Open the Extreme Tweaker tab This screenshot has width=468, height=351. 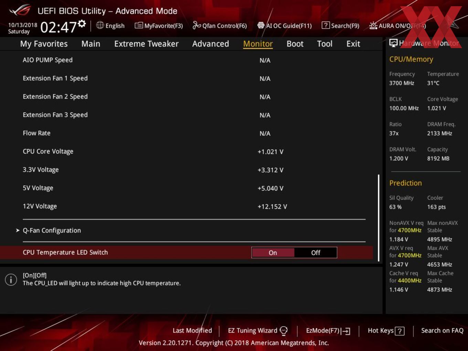click(146, 44)
